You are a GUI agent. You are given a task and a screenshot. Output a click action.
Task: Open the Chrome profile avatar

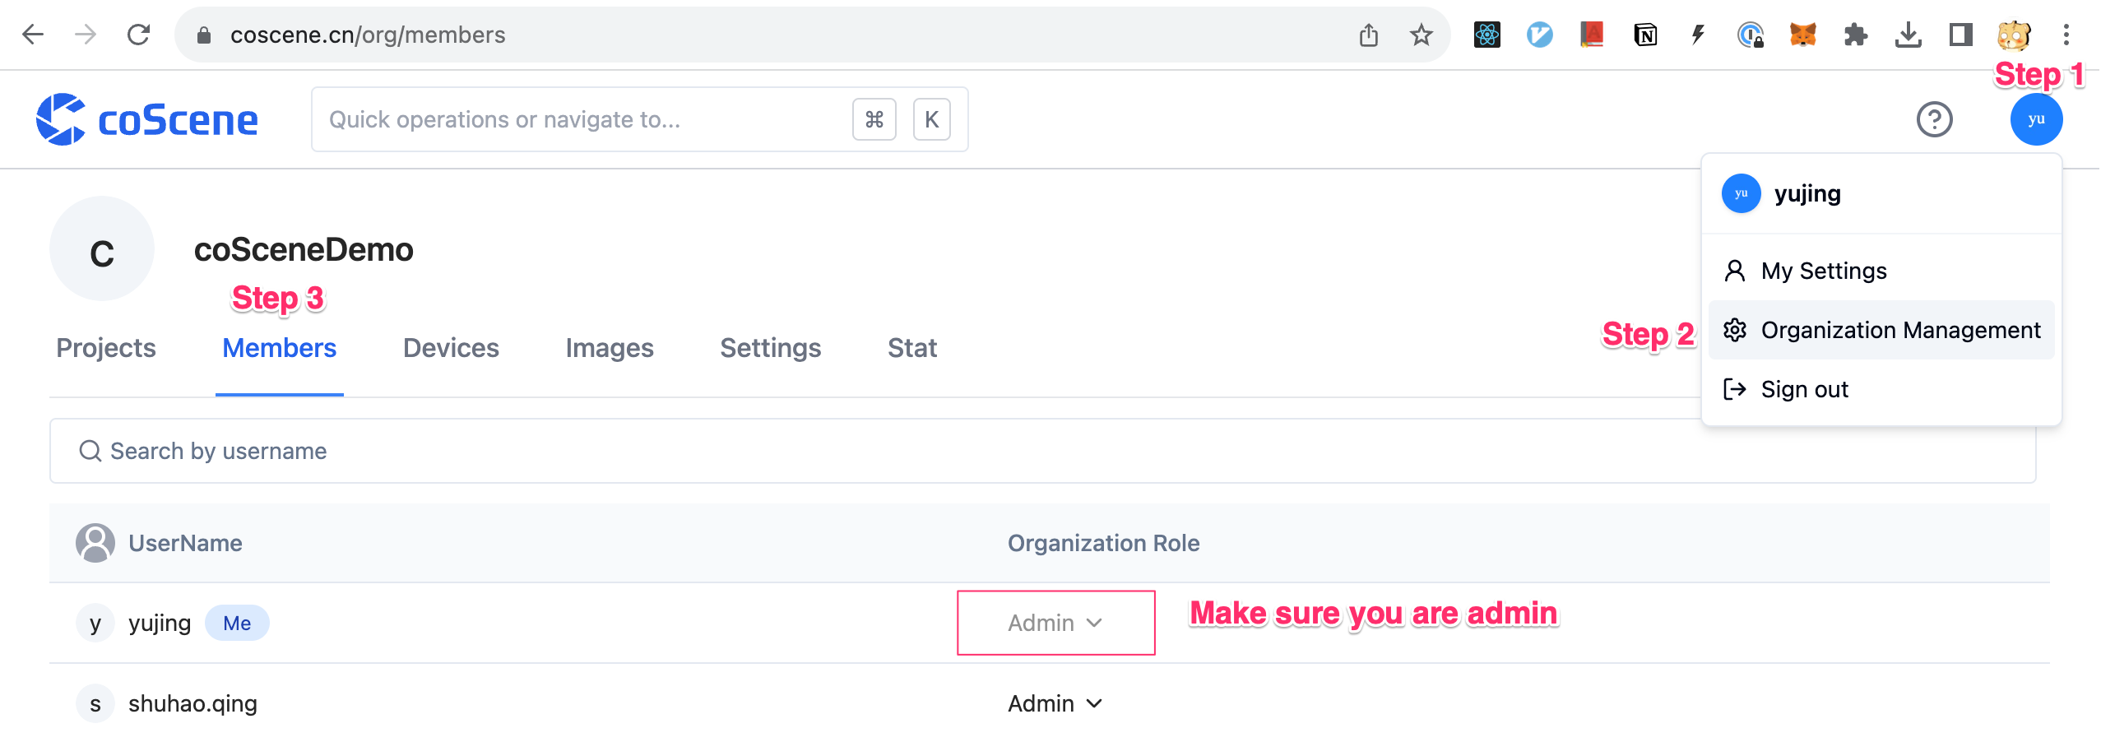(x=2014, y=35)
